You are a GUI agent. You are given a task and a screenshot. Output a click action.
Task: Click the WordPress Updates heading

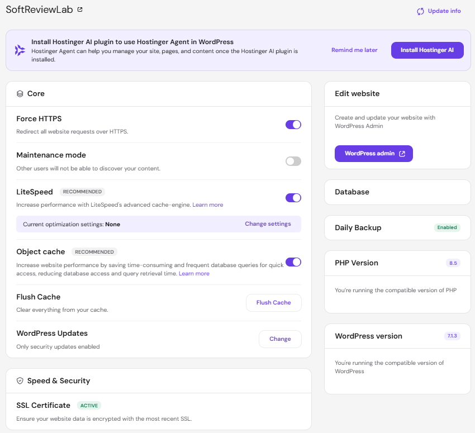(52, 334)
